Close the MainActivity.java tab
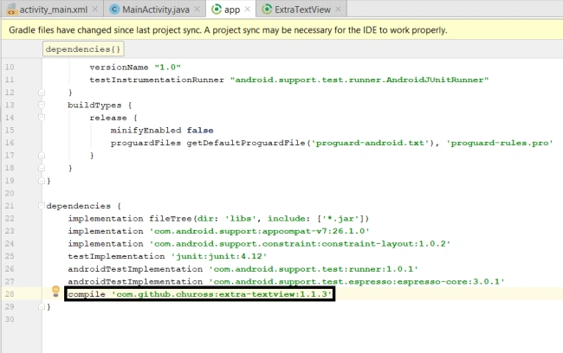The height and width of the screenshot is (353, 563). (197, 10)
